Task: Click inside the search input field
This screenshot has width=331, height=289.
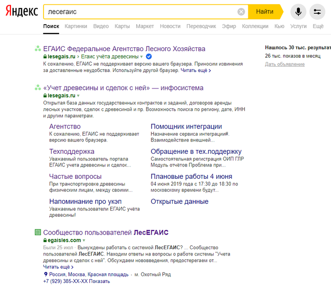Action: click(142, 12)
